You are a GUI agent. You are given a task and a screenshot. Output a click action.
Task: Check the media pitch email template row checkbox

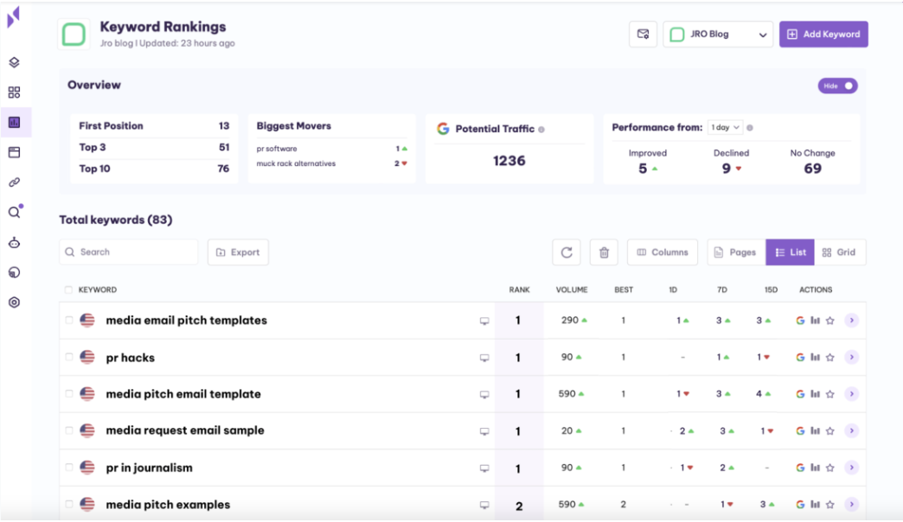coord(68,393)
